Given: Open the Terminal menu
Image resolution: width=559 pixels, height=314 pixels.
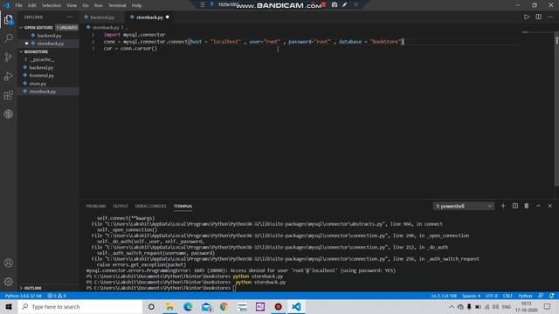Looking at the screenshot, I should (117, 5).
